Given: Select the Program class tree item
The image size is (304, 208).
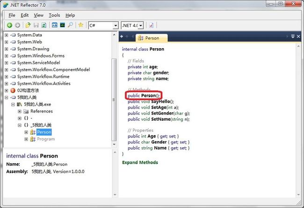Looking at the screenshot, I should [x=46, y=139].
